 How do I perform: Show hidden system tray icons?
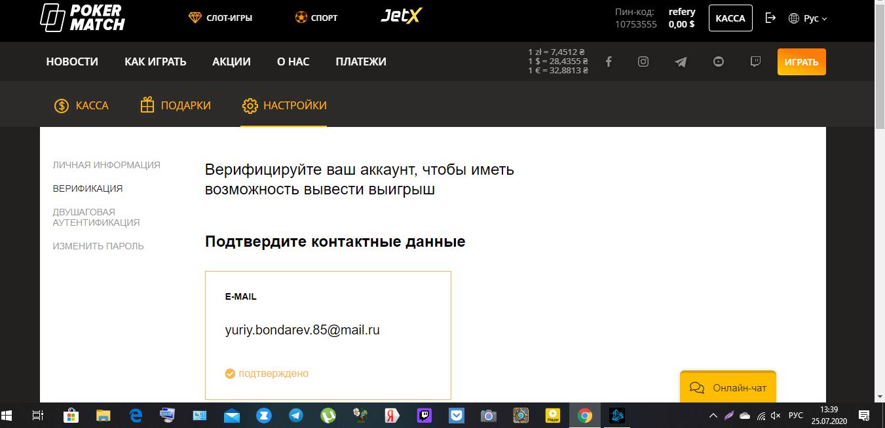pos(713,416)
